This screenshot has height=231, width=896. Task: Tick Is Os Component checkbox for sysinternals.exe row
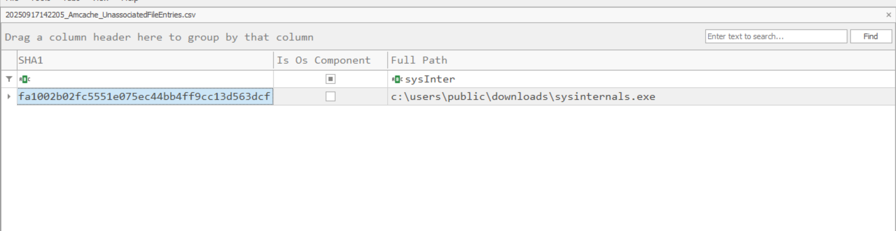[331, 96]
